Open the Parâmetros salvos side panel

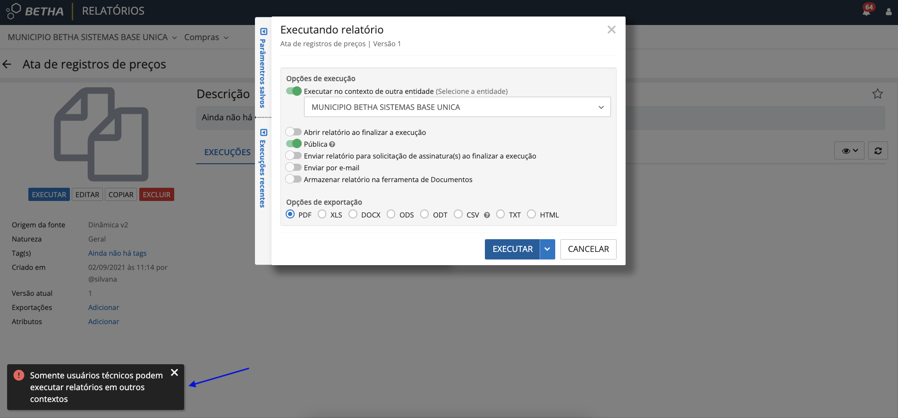coord(263,68)
